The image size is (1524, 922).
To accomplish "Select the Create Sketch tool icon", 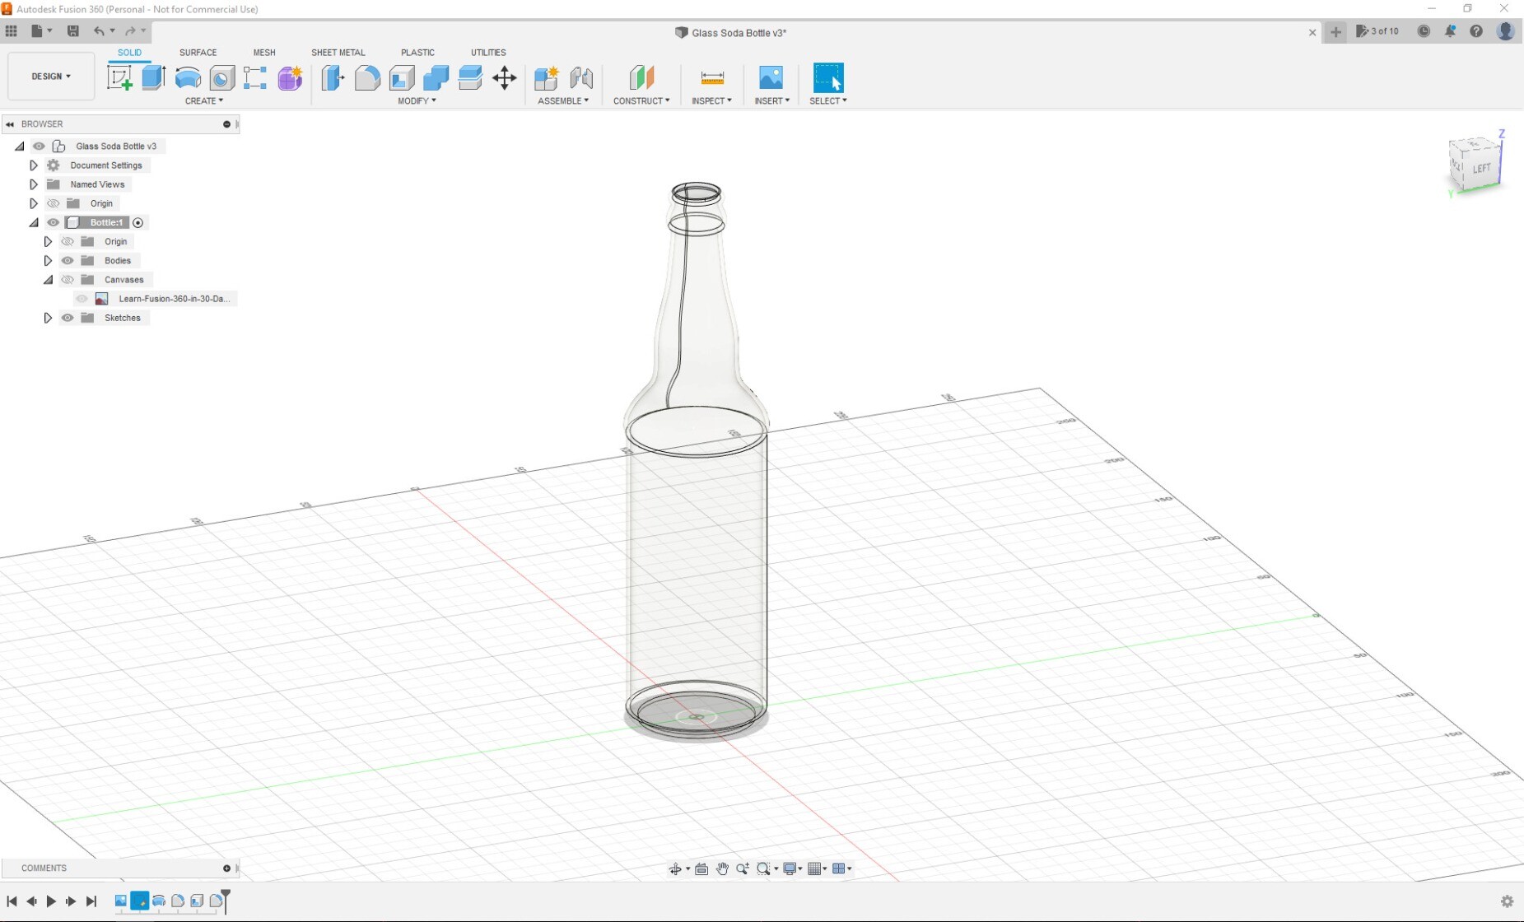I will pyautogui.click(x=119, y=78).
